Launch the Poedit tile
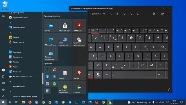 pos(65,73)
